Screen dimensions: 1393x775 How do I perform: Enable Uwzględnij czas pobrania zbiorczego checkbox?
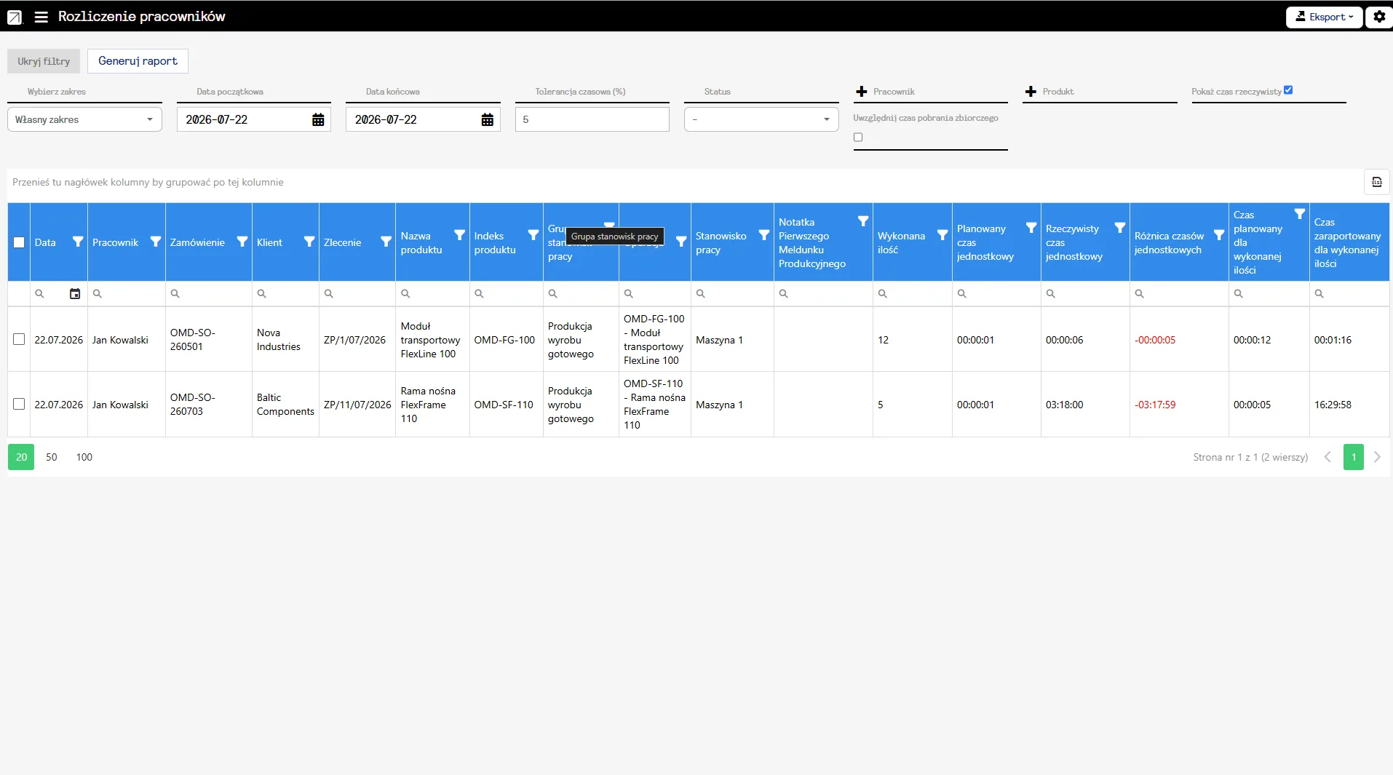tap(858, 138)
